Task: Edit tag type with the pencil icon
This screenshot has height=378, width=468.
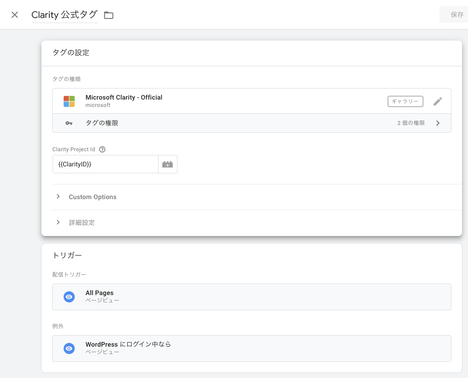Action: pyautogui.click(x=438, y=101)
